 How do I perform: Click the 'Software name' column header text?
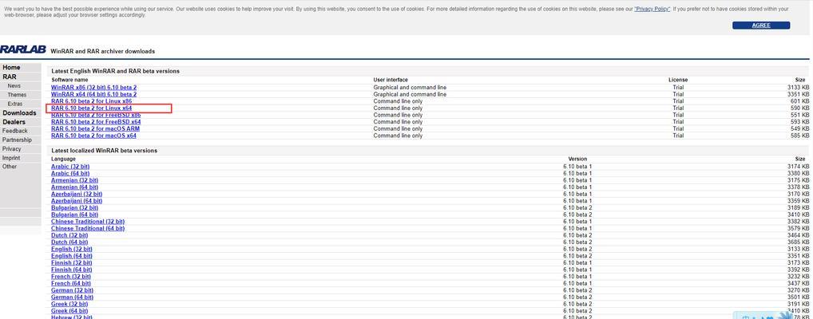[x=69, y=80]
